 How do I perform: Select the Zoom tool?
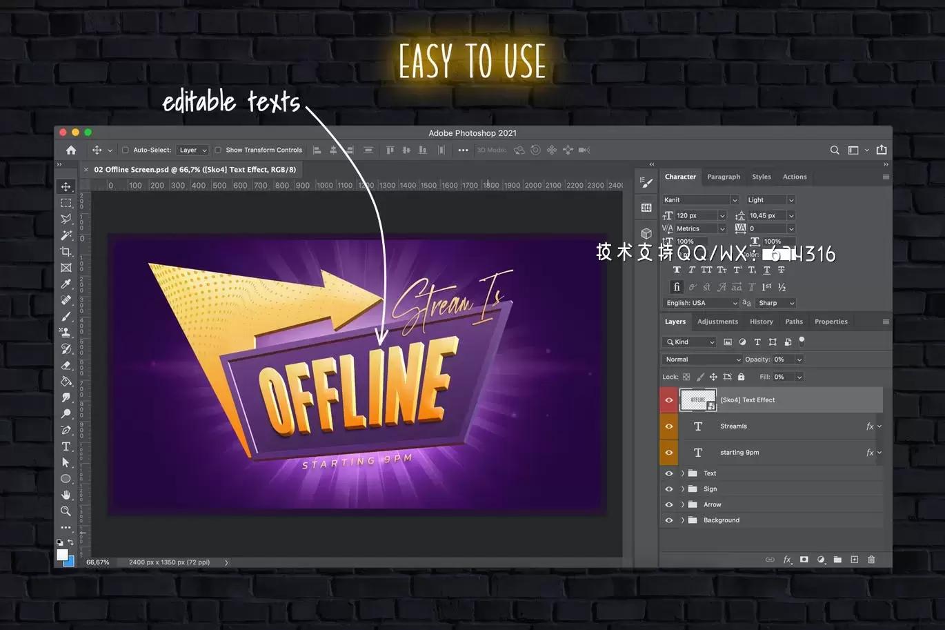66,511
